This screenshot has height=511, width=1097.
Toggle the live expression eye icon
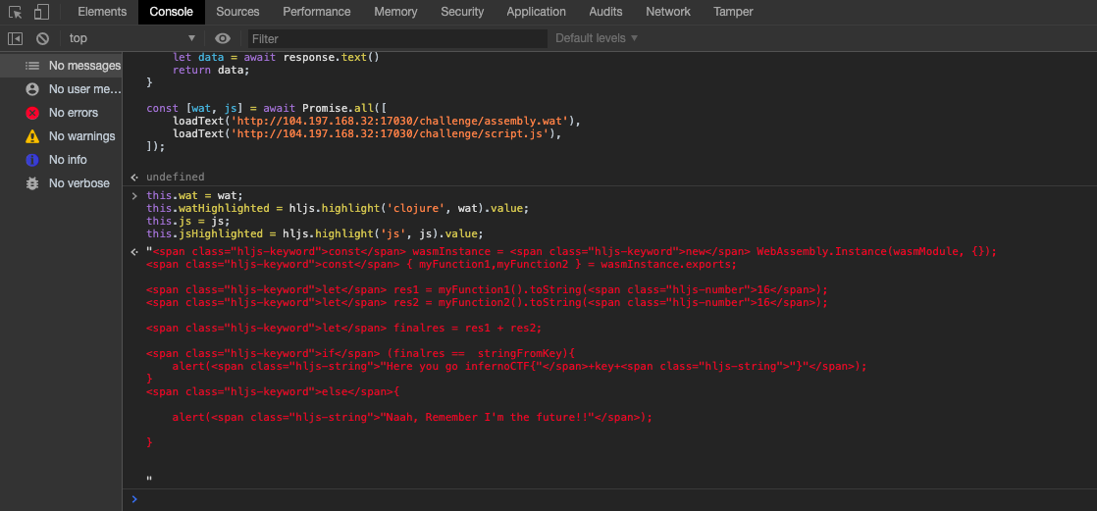(223, 38)
